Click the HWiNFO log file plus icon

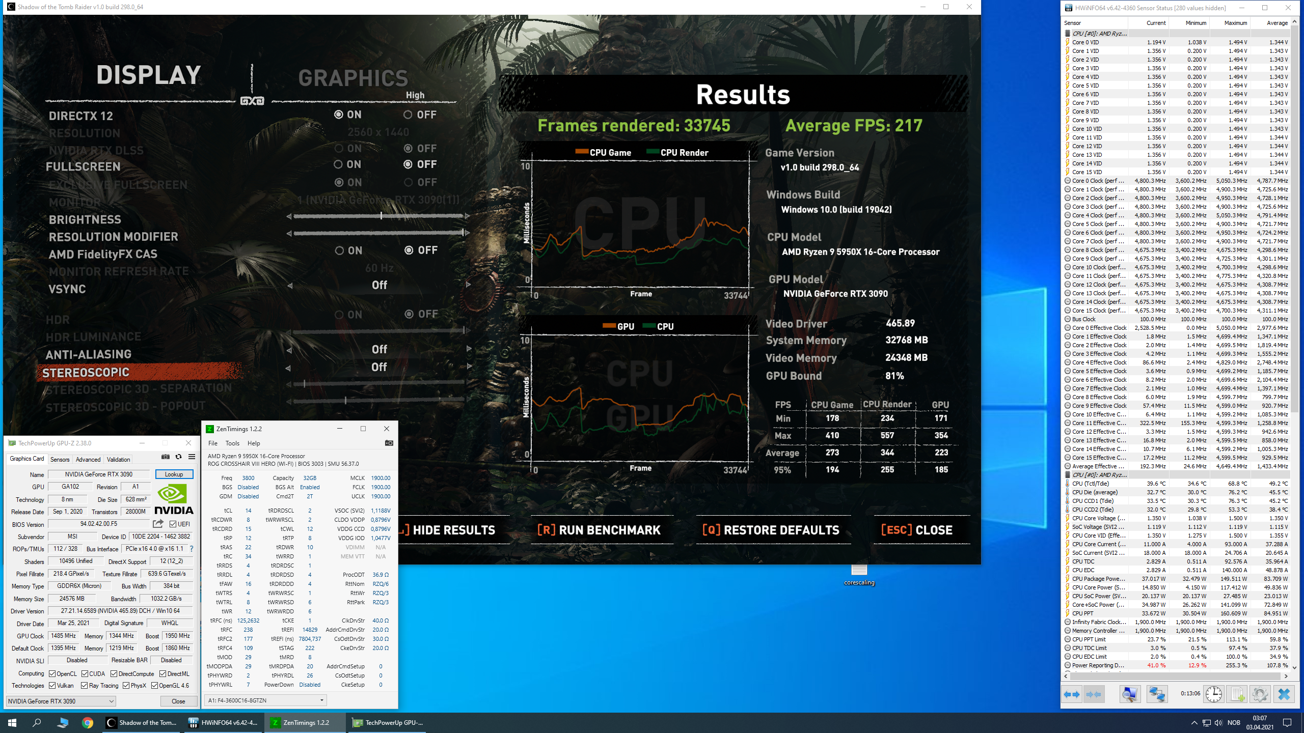tap(1237, 694)
